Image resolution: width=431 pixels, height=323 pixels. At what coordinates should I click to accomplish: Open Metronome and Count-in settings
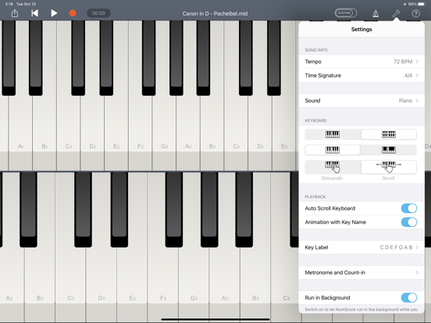(x=362, y=272)
